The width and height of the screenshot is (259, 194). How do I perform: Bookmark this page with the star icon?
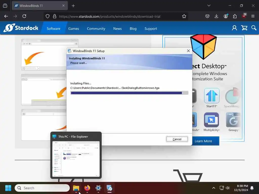[184, 16]
